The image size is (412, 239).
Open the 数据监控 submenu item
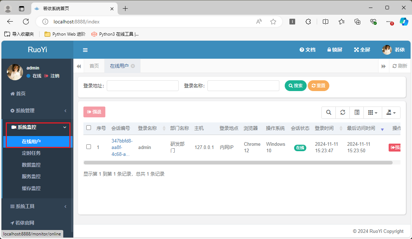coord(31,165)
